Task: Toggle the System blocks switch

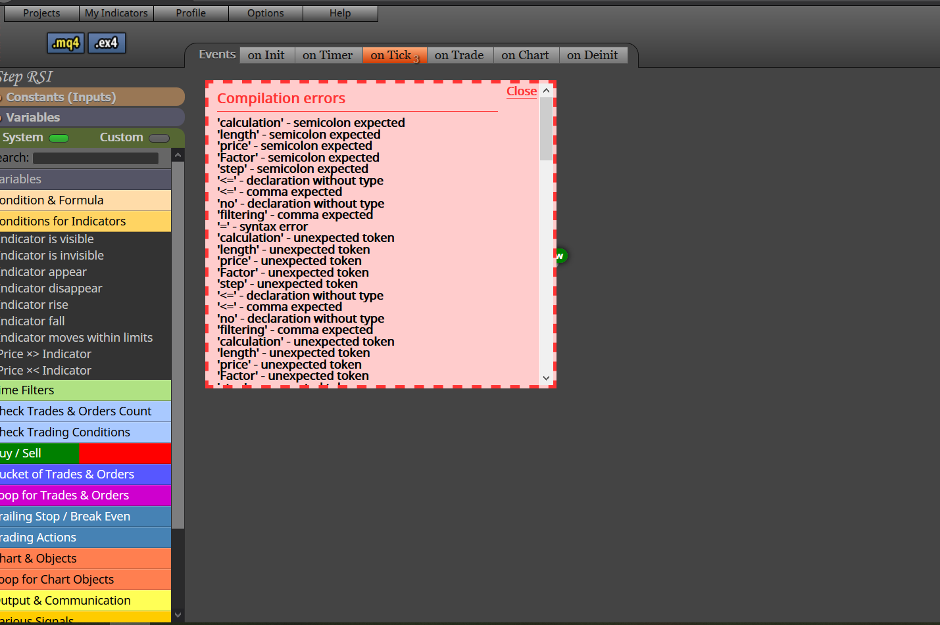Action: pyautogui.click(x=59, y=138)
